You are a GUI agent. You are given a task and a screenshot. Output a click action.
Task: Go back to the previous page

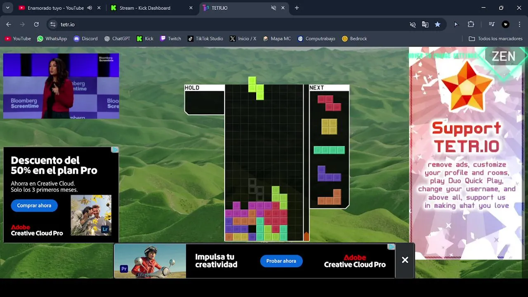tap(9, 24)
